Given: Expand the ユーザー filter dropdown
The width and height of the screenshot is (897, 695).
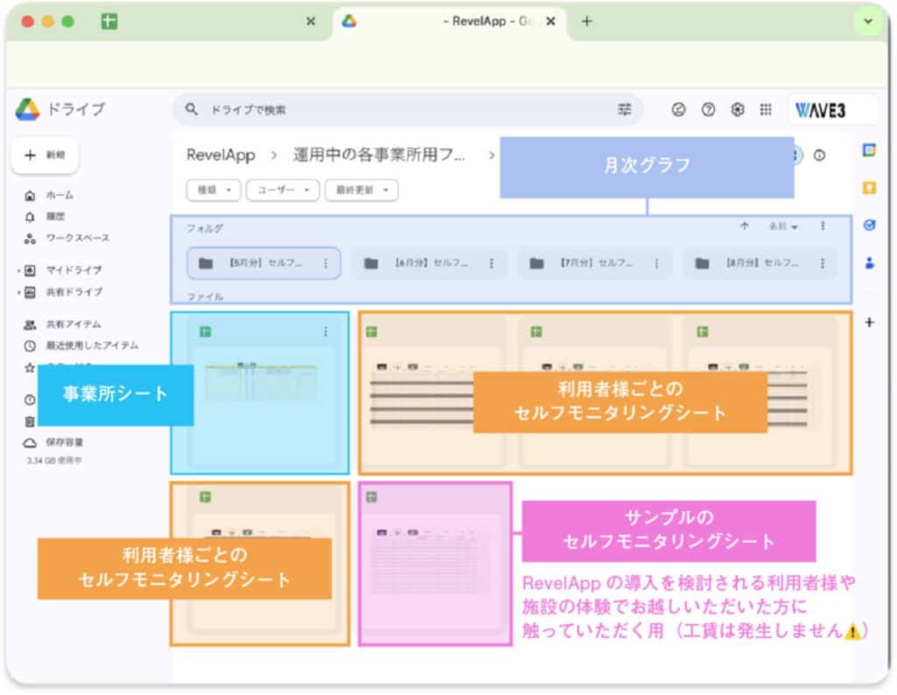Looking at the screenshot, I should pyautogui.click(x=282, y=189).
